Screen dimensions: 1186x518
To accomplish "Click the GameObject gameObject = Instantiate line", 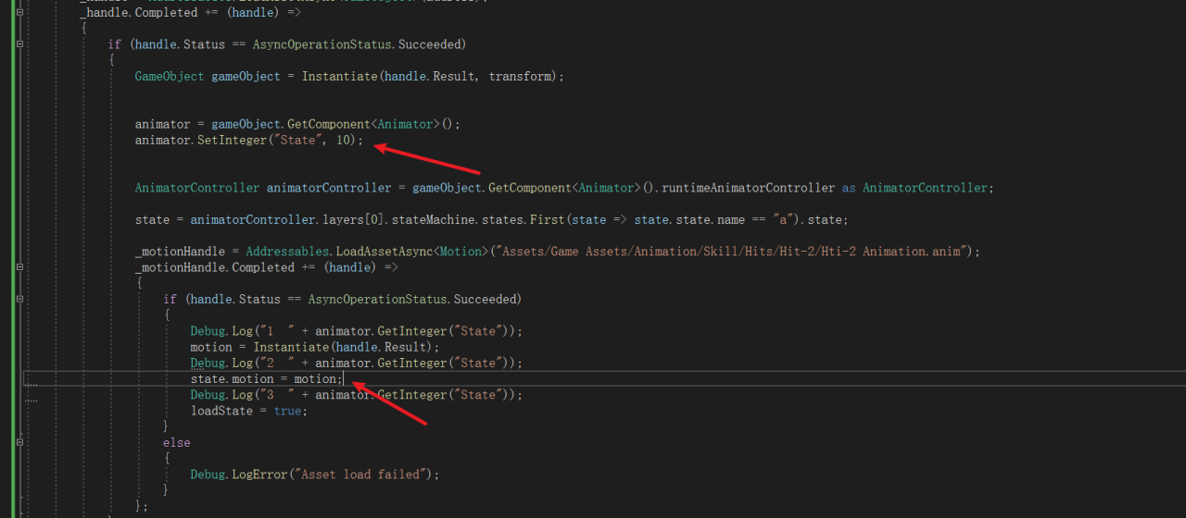I will pyautogui.click(x=349, y=76).
